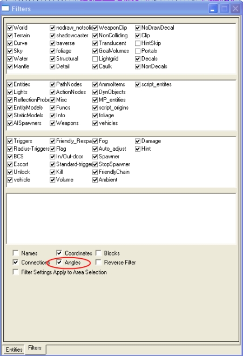Viewport: 243px width, 356px height.
Task: Disable the Hint trigger filter
Action: pyautogui.click(x=138, y=149)
